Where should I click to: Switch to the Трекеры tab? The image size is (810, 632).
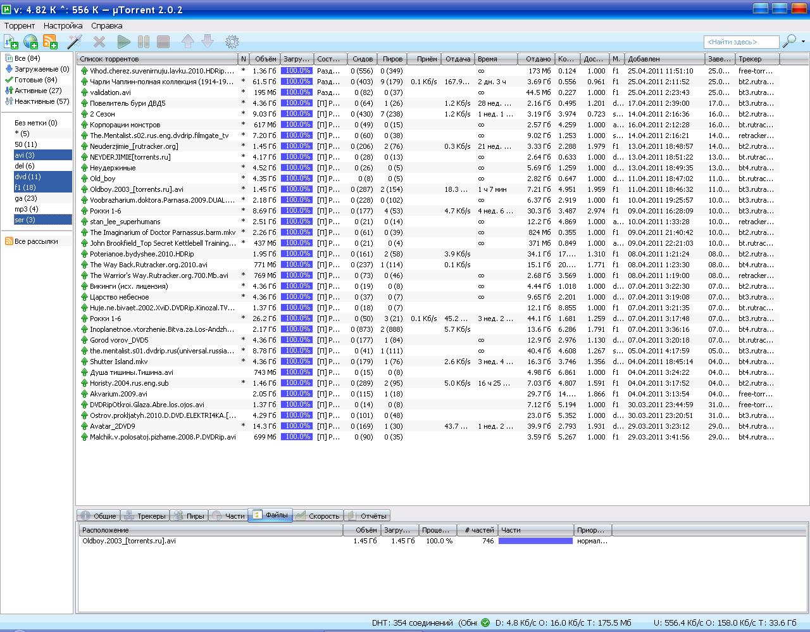pos(145,516)
